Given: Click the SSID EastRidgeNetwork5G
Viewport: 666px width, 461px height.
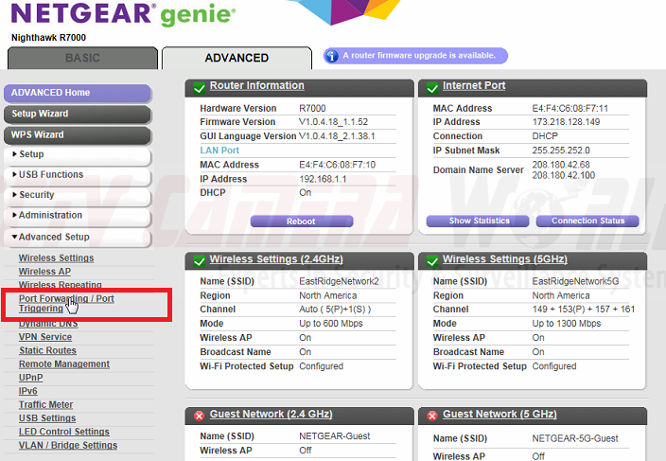Looking at the screenshot, I should click(575, 281).
